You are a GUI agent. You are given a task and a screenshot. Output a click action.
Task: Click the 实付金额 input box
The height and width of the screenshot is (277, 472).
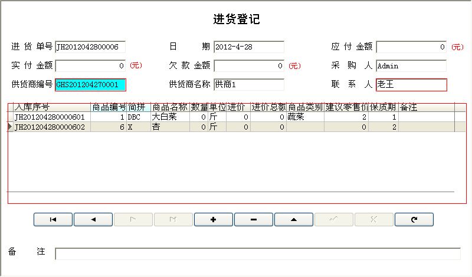(x=90, y=65)
